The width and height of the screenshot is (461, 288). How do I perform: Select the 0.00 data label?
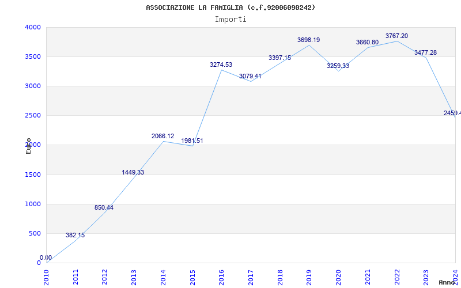46,257
